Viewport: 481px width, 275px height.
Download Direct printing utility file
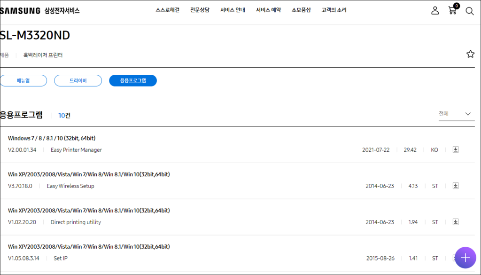[x=455, y=222]
